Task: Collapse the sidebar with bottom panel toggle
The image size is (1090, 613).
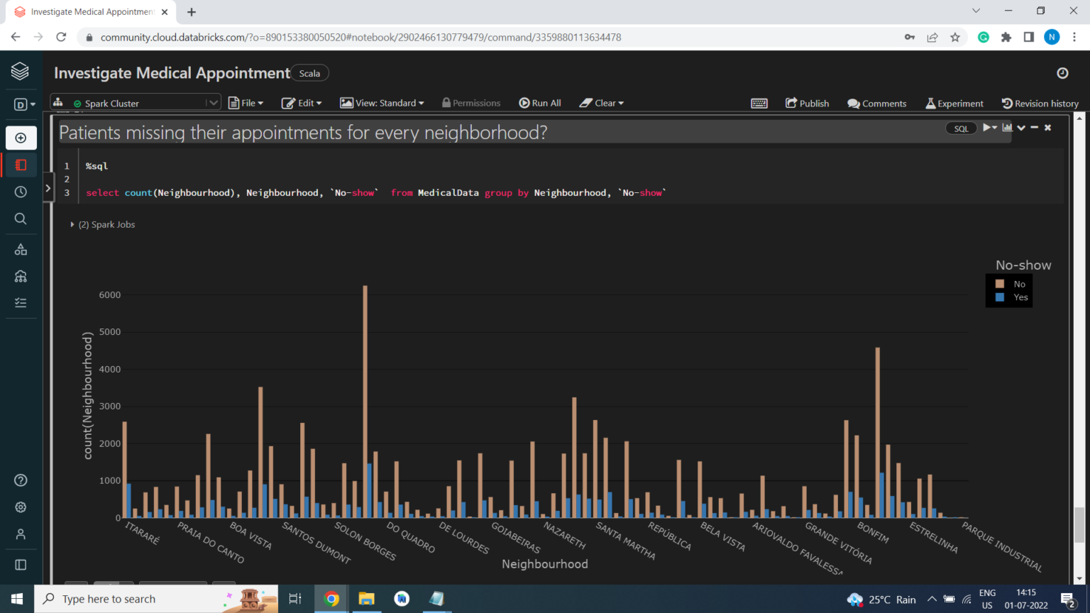Action: tap(21, 565)
